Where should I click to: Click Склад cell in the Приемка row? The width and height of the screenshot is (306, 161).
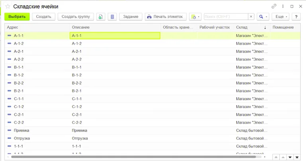pos(252,130)
